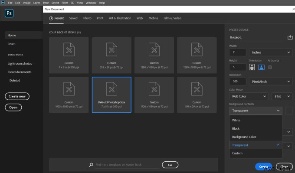Click the Create button
The image size is (295, 173).
[264, 166]
